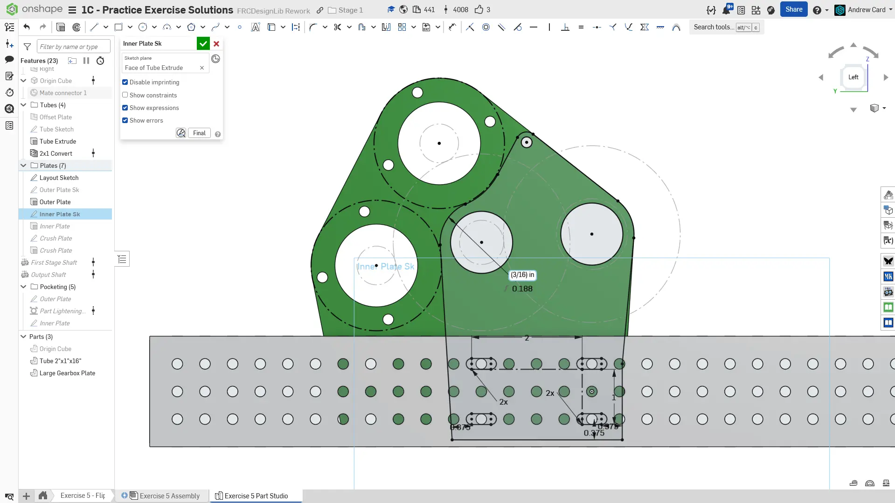The image size is (895, 503).
Task: Toggle the Show expressions checkbox
Action: pos(125,108)
